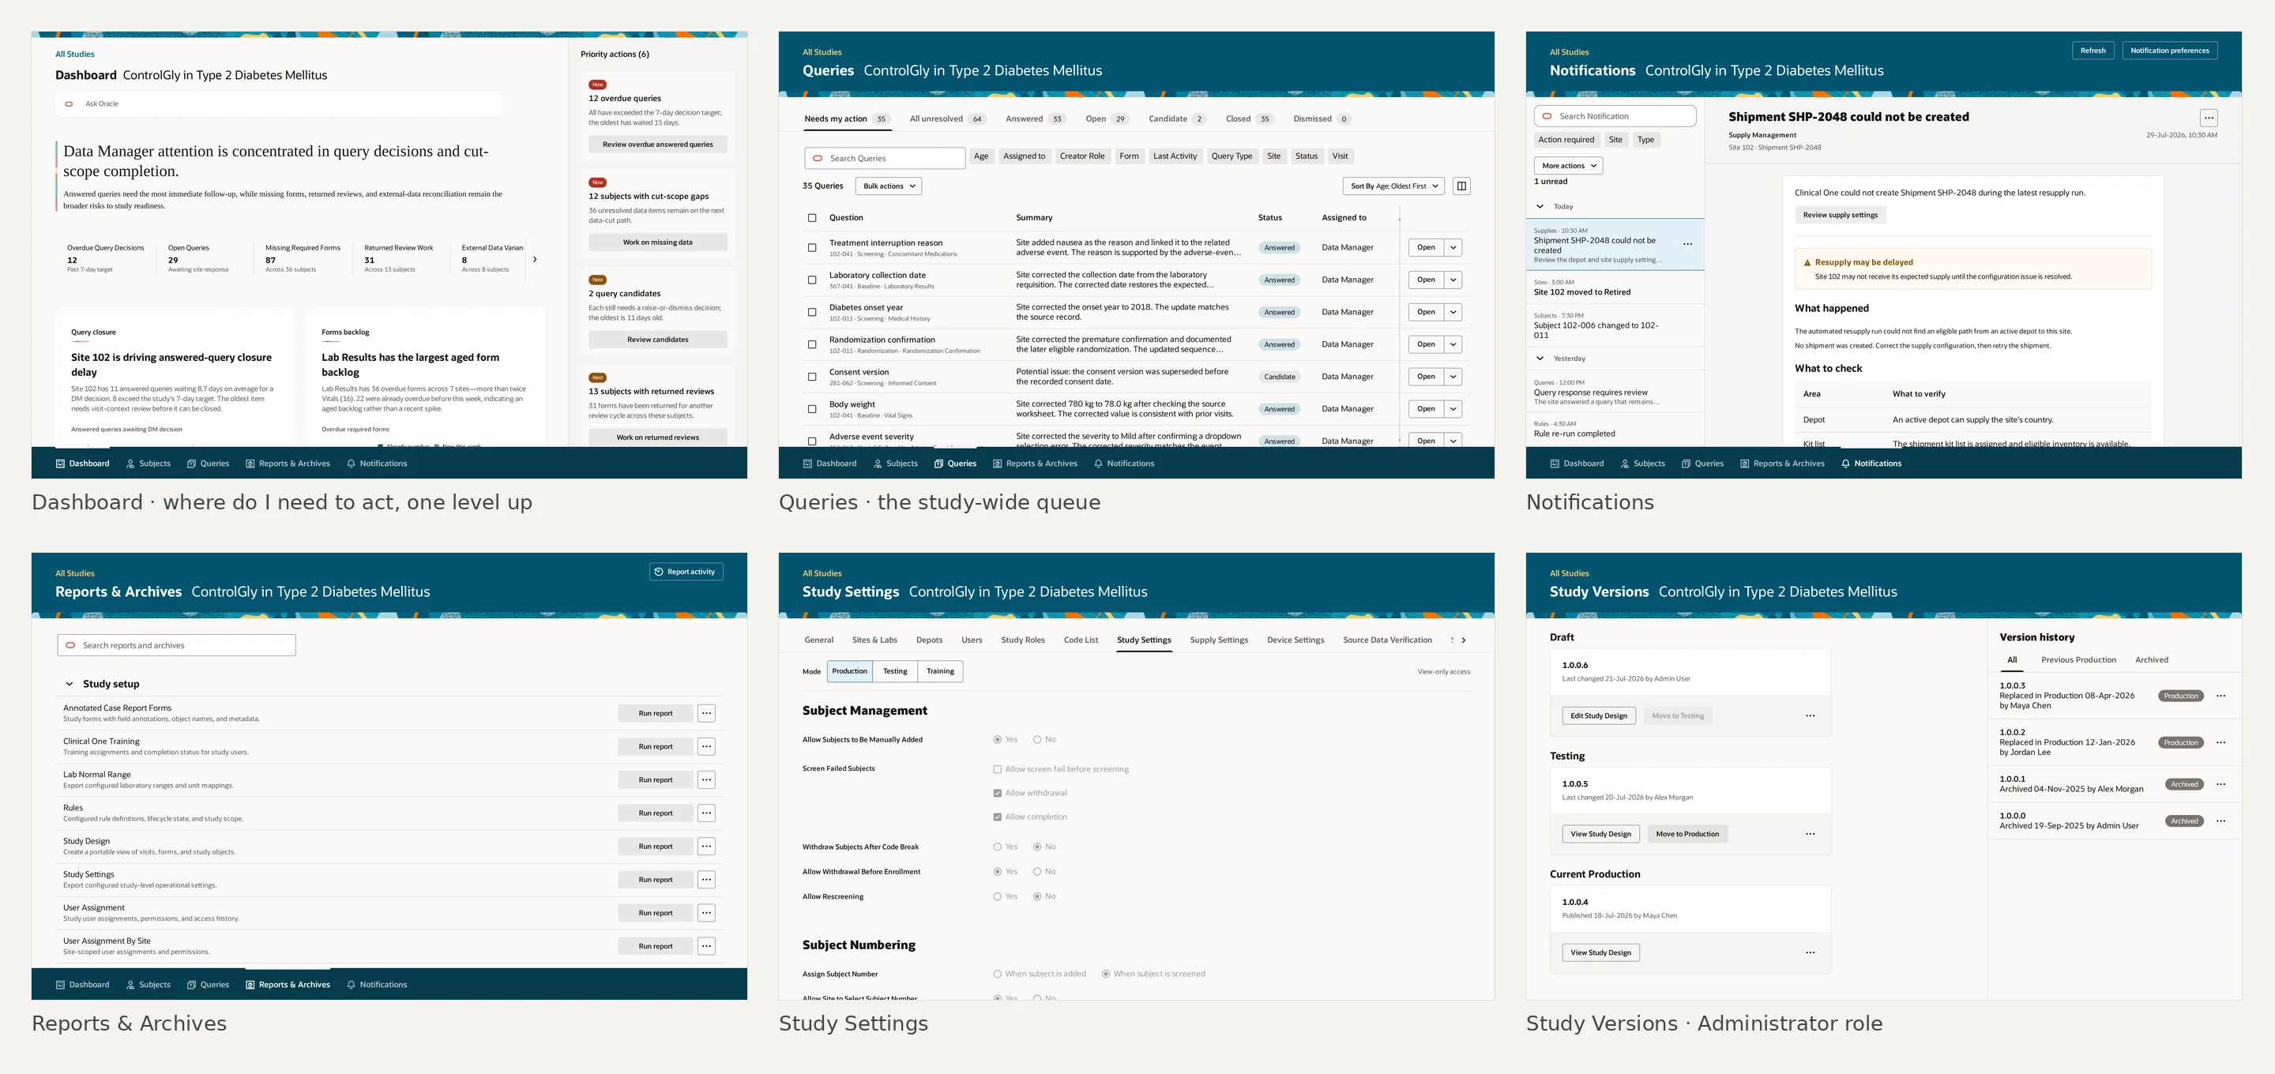The image size is (2275, 1074).
Task: Open the three-dot menu for version history 1.0.0.3
Action: 2221,696
